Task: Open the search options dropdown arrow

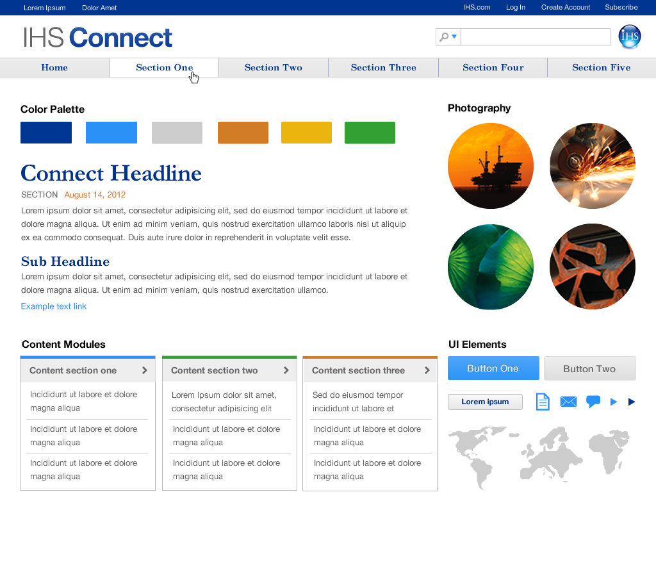Action: click(454, 37)
